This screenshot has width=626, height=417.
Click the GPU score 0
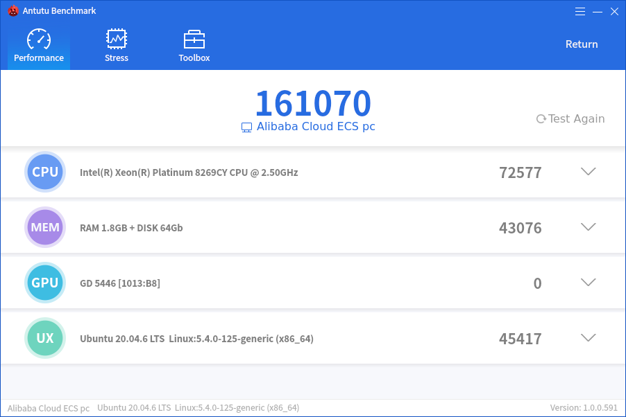pyautogui.click(x=537, y=283)
